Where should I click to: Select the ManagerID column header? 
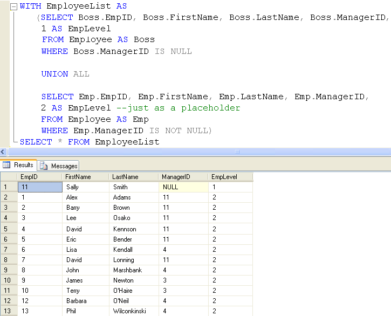[x=183, y=177]
